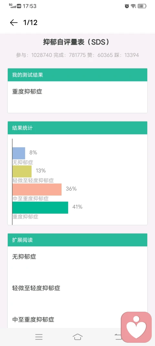Tap the green 41% bar
Viewport: 155px width, 346px height.
coord(40,207)
